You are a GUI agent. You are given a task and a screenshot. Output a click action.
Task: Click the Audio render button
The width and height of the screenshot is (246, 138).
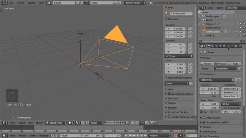pyautogui.click(x=234, y=64)
